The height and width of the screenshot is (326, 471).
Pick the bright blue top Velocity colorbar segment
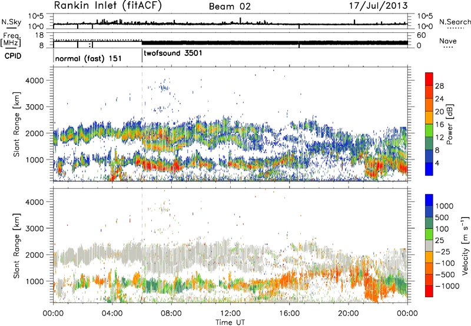point(429,200)
